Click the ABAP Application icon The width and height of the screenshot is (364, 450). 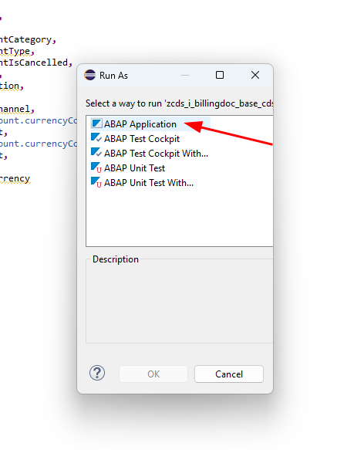pos(96,124)
